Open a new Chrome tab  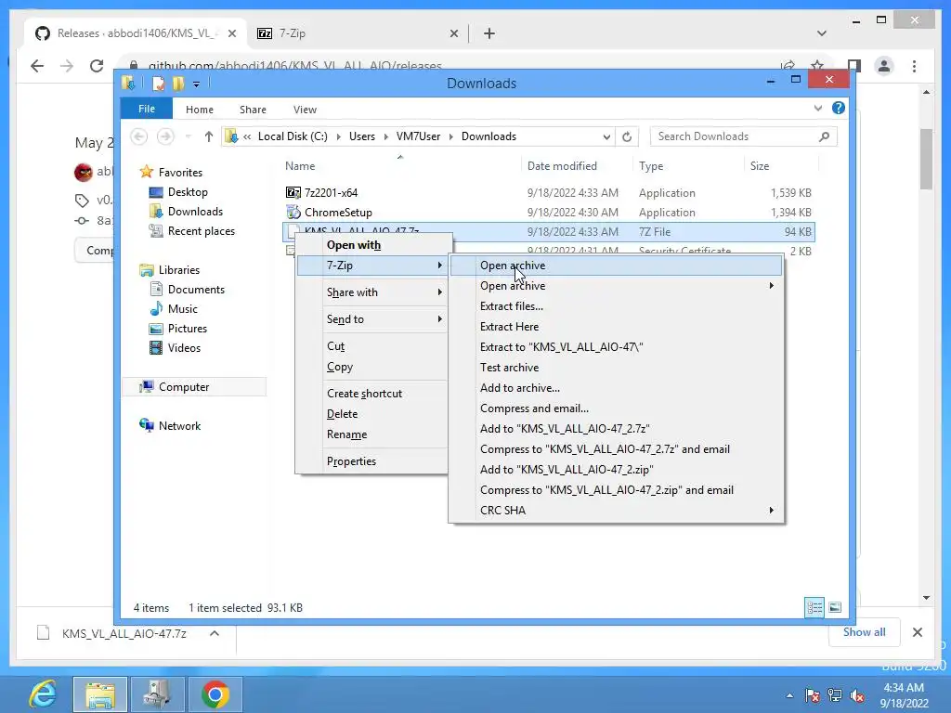(489, 33)
